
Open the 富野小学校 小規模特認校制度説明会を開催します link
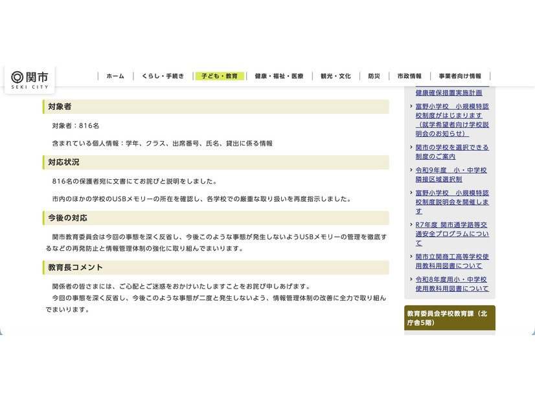[x=452, y=202]
